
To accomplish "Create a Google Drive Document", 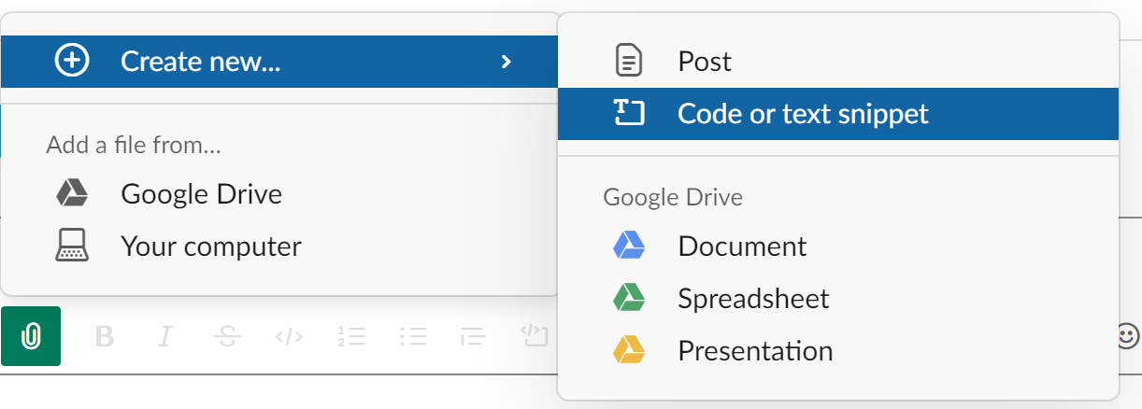I will tap(742, 247).
